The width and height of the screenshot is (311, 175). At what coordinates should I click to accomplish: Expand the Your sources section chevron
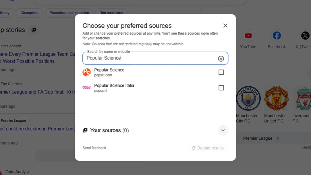(x=223, y=131)
